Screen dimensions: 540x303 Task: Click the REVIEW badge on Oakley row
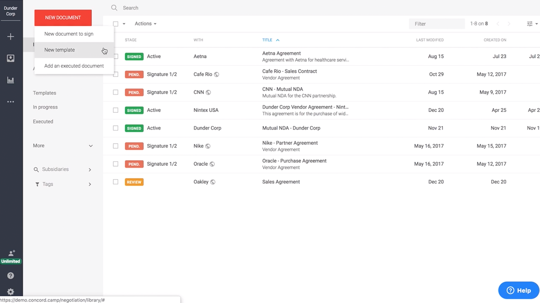(134, 182)
